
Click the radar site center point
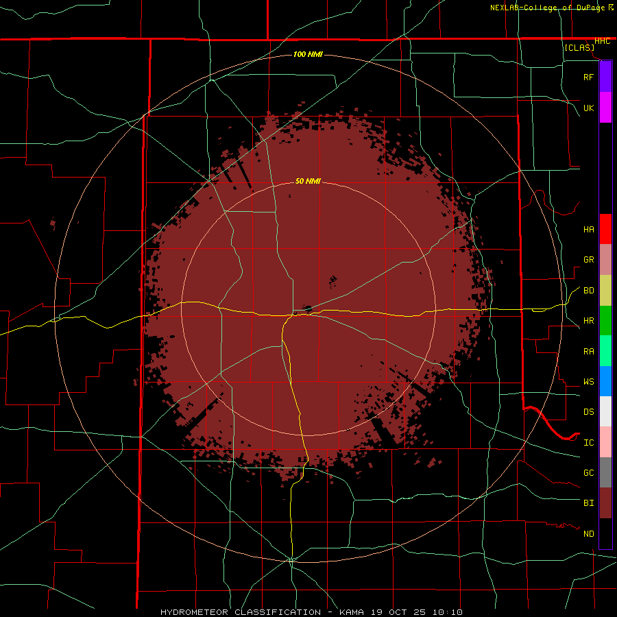click(308, 308)
